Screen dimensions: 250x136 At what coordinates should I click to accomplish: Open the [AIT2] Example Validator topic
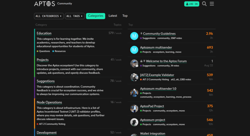[157, 75]
